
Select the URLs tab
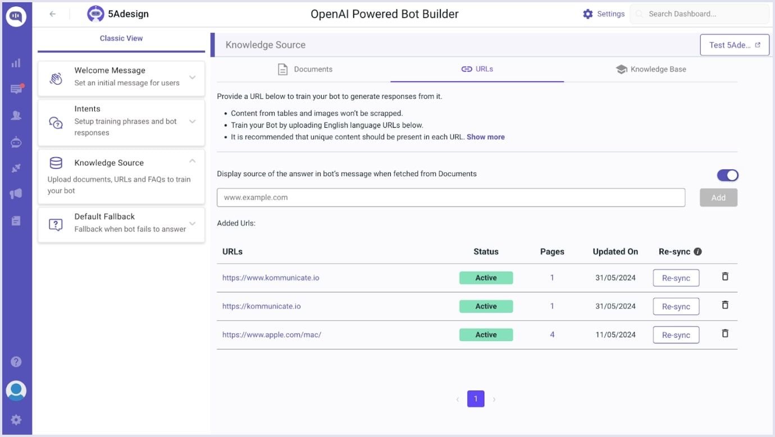(x=477, y=70)
